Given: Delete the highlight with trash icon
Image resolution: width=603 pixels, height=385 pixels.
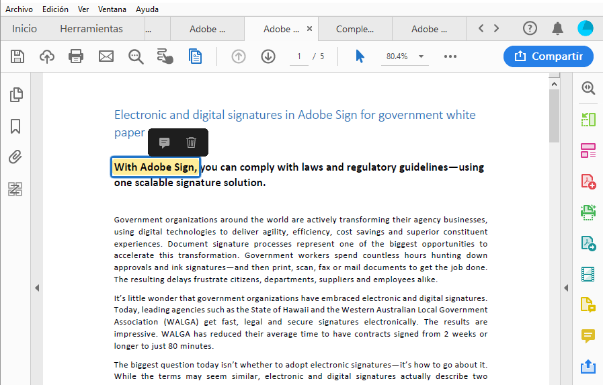Looking at the screenshot, I should pos(191,142).
